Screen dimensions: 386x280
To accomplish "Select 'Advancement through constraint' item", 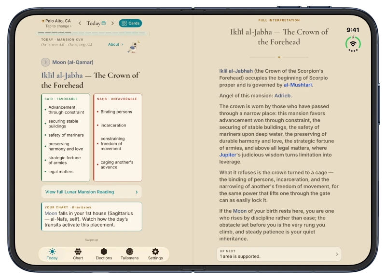I will pos(66,110).
